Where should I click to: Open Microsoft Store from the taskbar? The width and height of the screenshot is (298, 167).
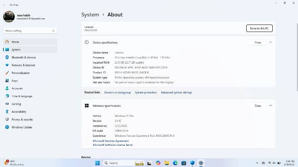184,163
